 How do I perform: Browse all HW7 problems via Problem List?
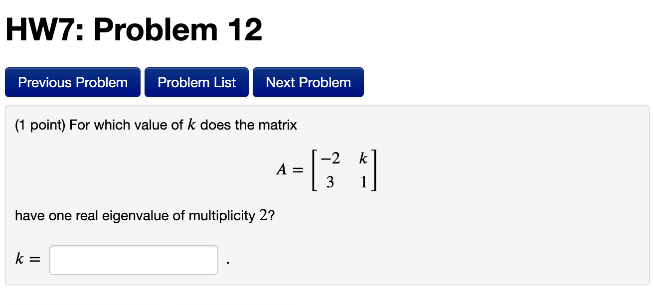196,82
